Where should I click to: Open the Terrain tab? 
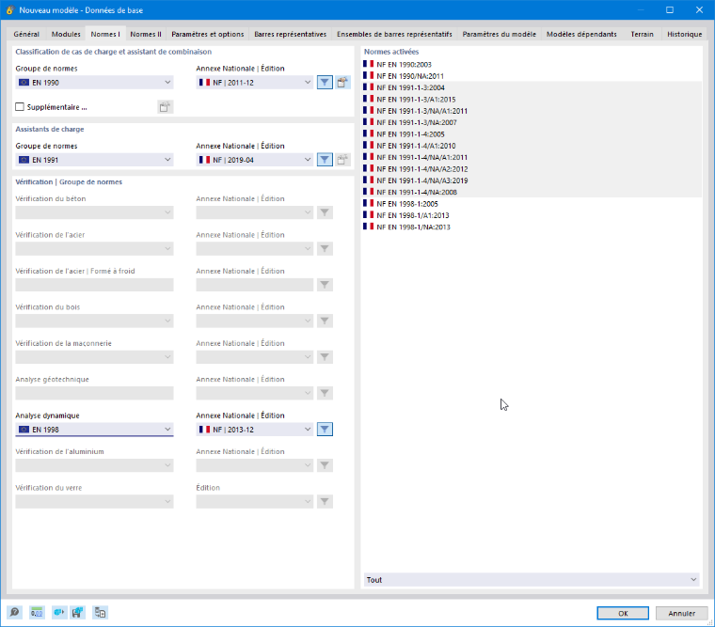[642, 34]
